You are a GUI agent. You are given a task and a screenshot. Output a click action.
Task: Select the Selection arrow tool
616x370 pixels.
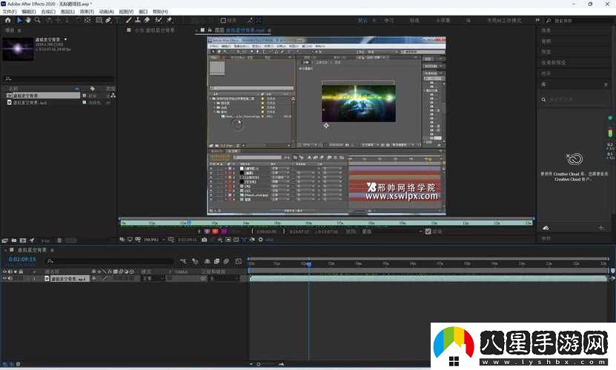[x=19, y=20]
